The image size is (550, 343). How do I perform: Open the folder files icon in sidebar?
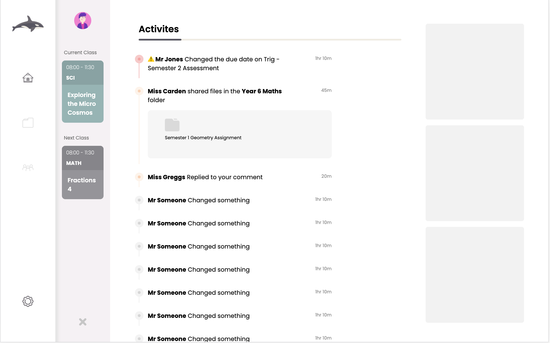(x=28, y=123)
